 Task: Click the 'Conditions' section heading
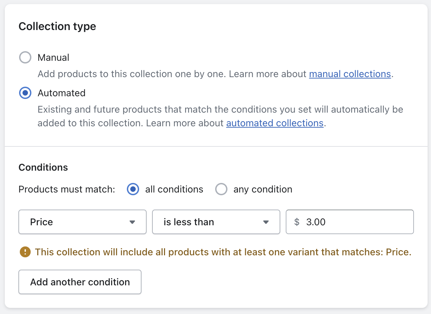pos(43,167)
